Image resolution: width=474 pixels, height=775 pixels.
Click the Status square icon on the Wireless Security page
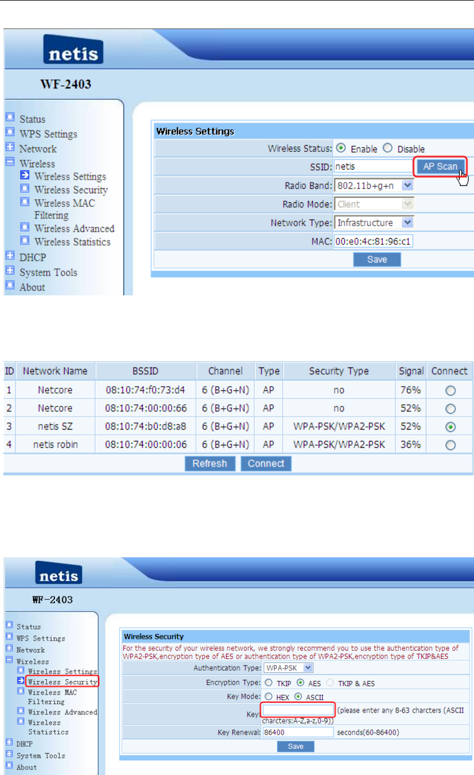point(9,626)
